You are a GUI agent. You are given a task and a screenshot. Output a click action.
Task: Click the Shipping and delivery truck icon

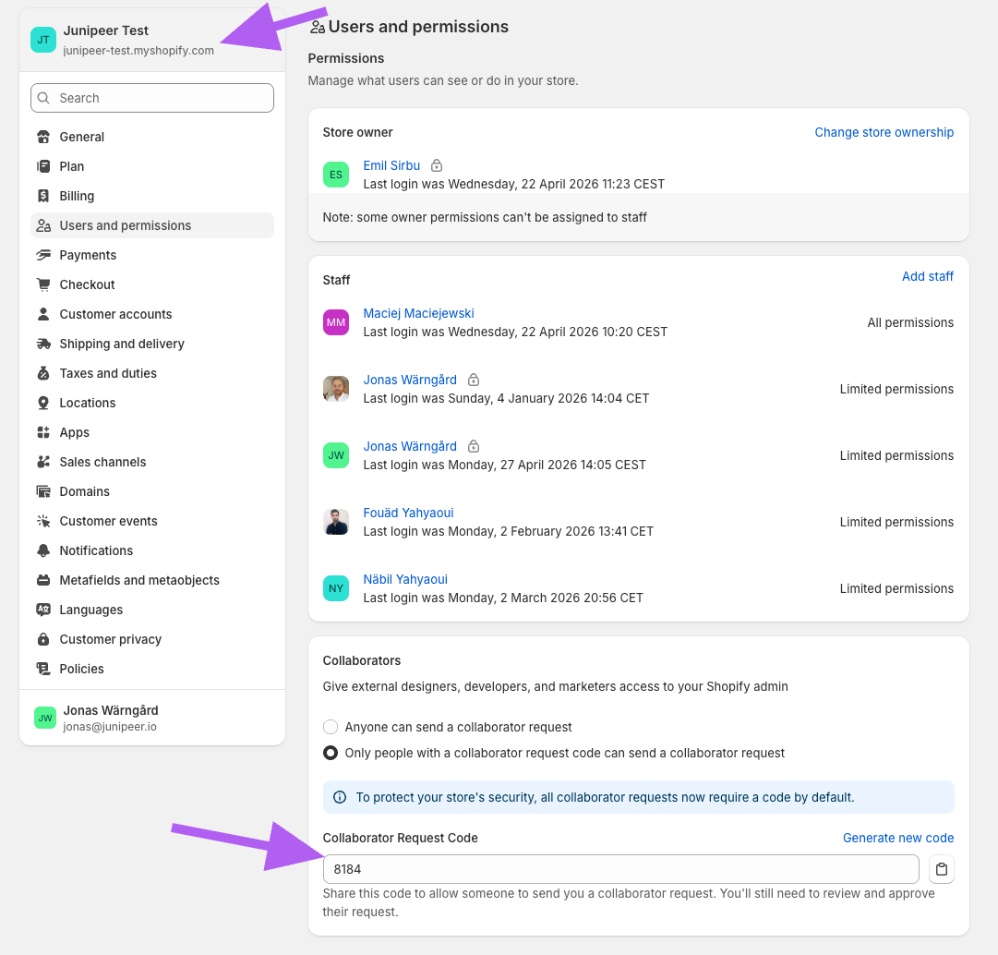43,344
